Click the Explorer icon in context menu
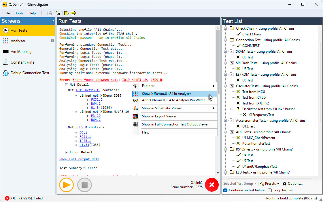 [135, 86]
